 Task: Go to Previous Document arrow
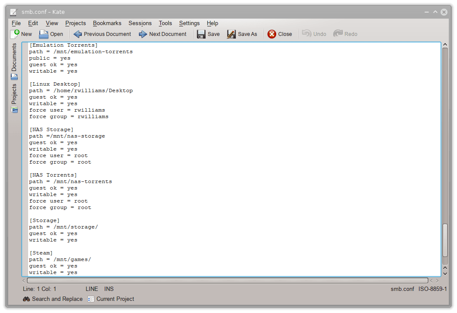[78, 34]
